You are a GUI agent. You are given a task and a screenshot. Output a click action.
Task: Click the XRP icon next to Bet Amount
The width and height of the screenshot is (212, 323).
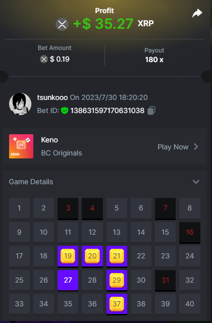[x=44, y=60]
